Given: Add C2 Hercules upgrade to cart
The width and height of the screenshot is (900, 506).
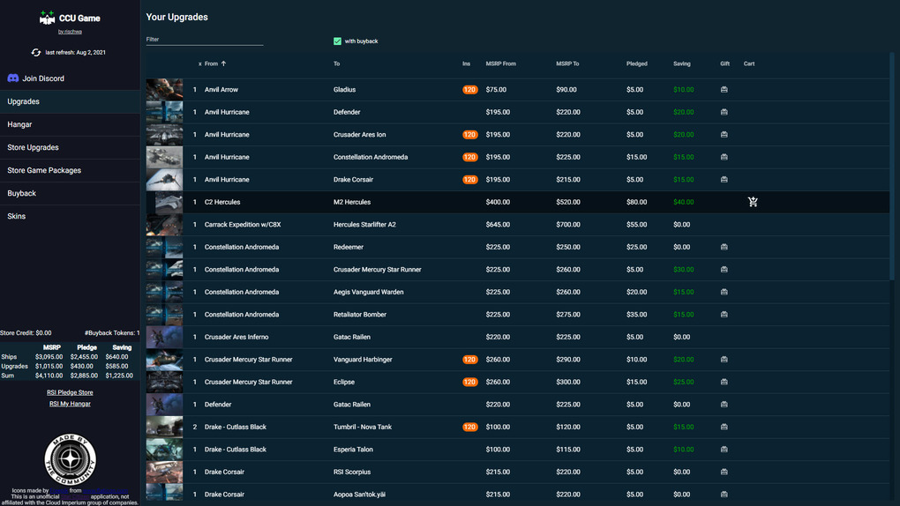Looking at the screenshot, I should [x=753, y=202].
